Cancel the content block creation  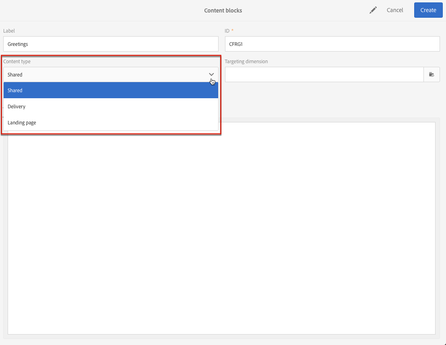[x=395, y=10]
